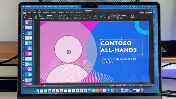Expand the Section dropdown
This screenshot has width=176, height=99.
[x=42, y=18]
